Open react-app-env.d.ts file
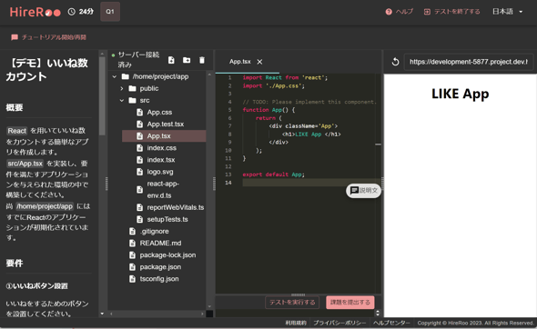537x329 pixels. (163, 189)
